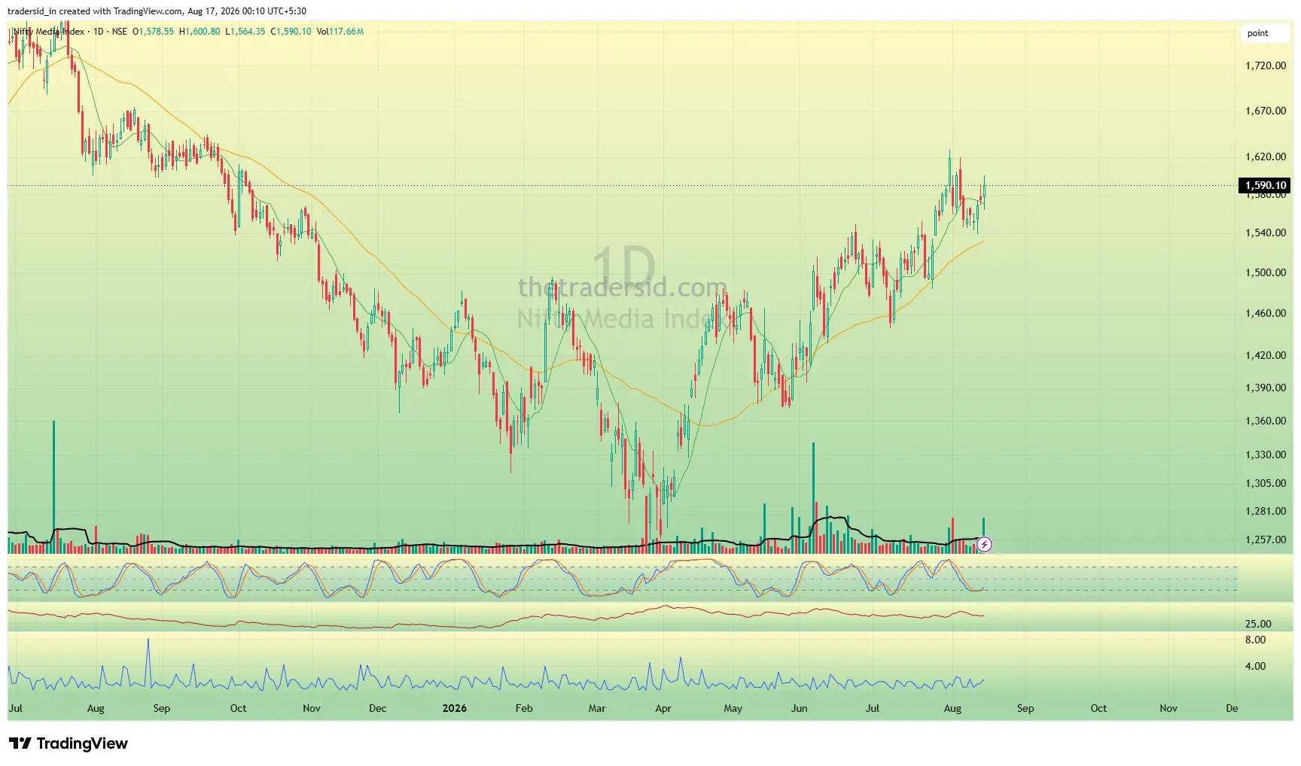This screenshot has height=766, width=1301.
Task: Click the Dec label on the time axis
Action: coord(378,708)
